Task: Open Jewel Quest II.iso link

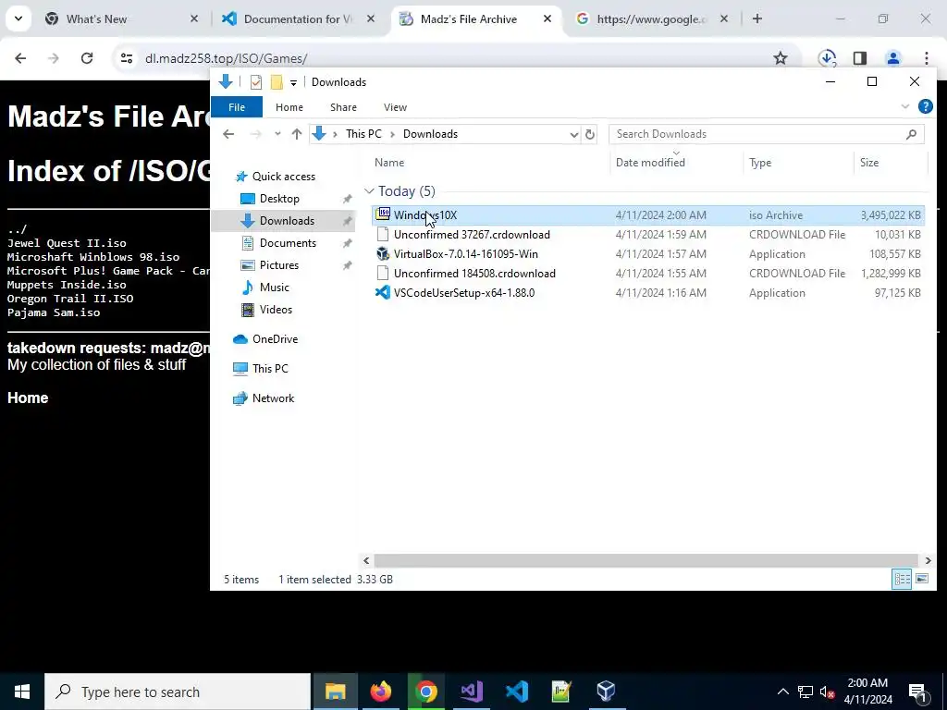Action: 67,243
